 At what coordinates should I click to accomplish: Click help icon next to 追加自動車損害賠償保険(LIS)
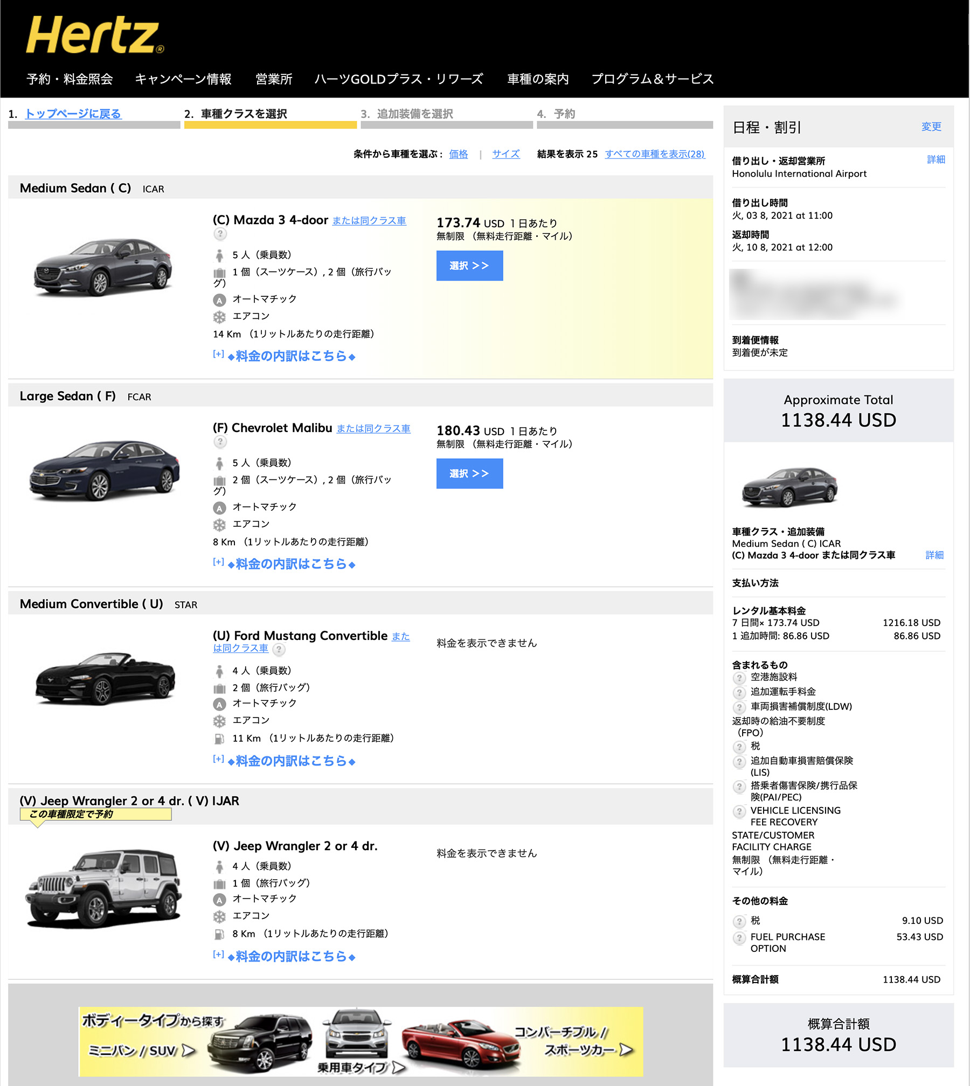point(739,761)
